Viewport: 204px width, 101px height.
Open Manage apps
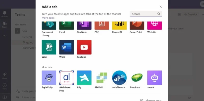pos(151,100)
